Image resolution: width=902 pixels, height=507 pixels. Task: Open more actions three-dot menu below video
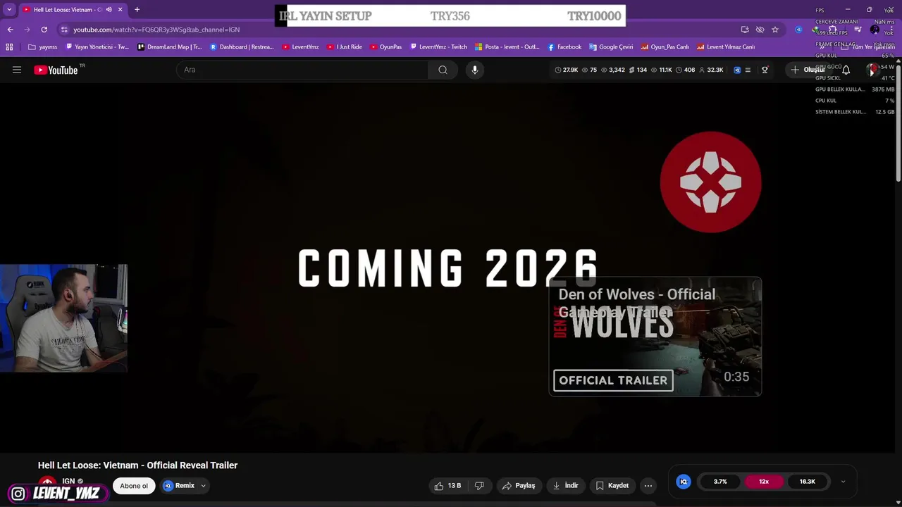(x=648, y=485)
